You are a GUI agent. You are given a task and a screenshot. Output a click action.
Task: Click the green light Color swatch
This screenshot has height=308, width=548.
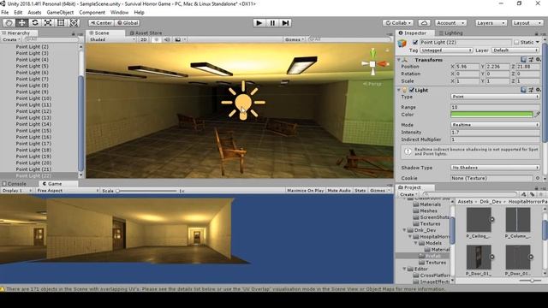491,114
